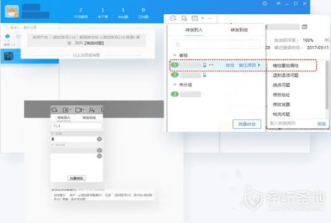Choose the 退款退货问题 reason
The width and height of the screenshot is (331, 223).
285,75
